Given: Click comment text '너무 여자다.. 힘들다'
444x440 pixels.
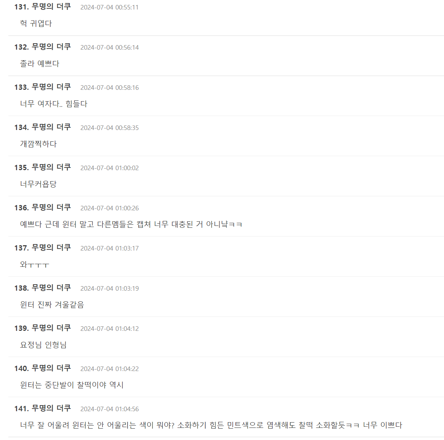Looking at the screenshot, I should click(x=54, y=104).
